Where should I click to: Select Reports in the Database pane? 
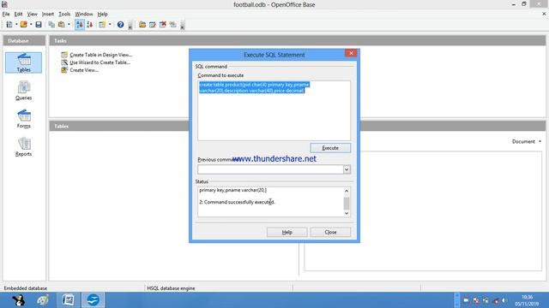(x=23, y=146)
